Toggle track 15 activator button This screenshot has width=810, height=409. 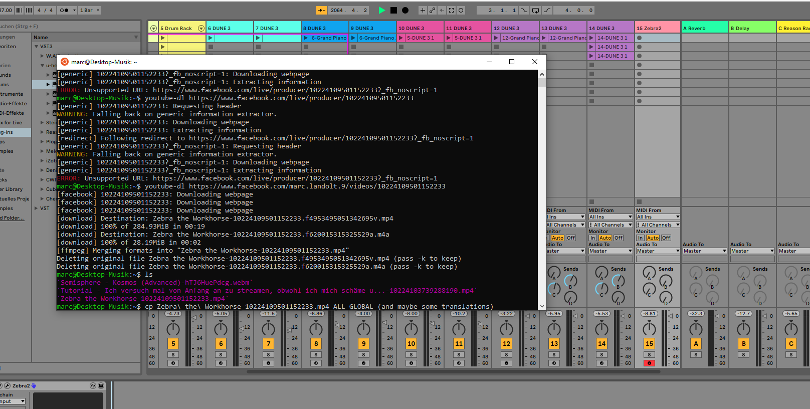click(649, 343)
